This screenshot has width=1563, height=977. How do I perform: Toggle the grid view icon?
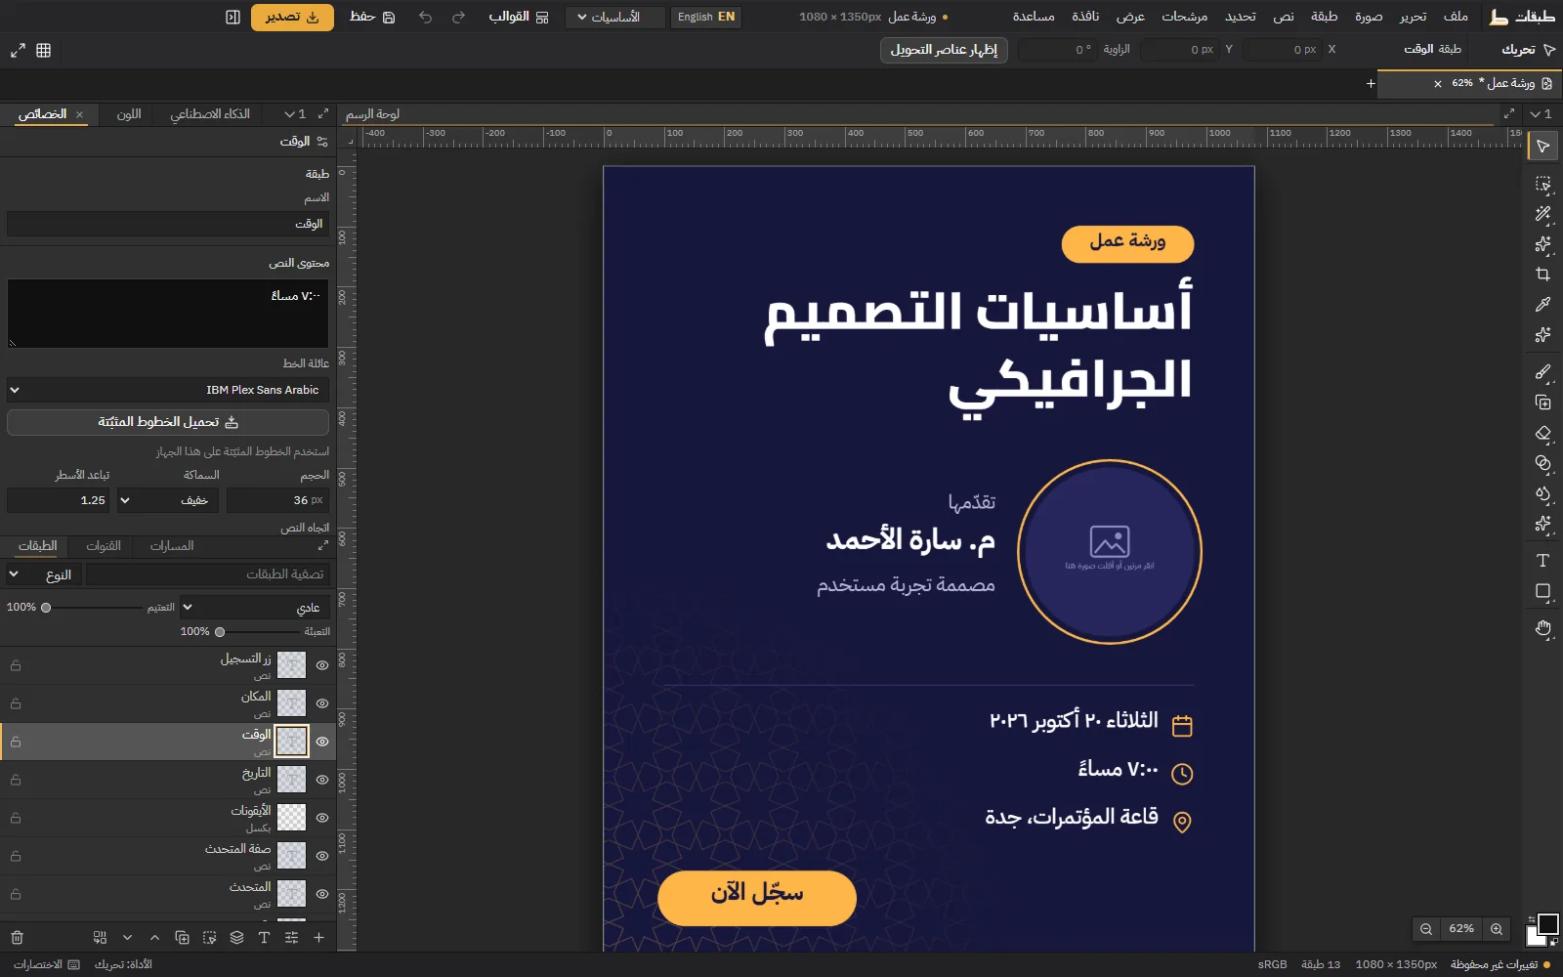pyautogui.click(x=43, y=50)
